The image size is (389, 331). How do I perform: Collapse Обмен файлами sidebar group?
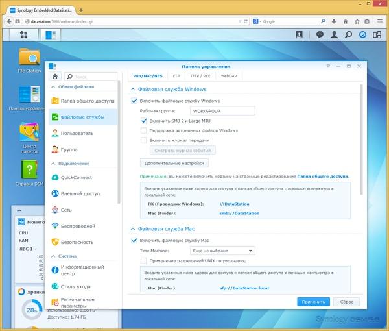pyautogui.click(x=53, y=87)
